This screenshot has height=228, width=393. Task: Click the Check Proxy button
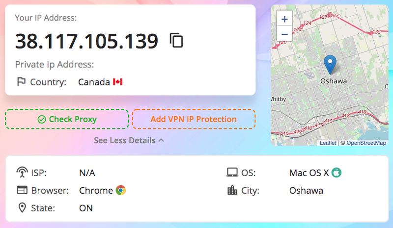(x=67, y=119)
